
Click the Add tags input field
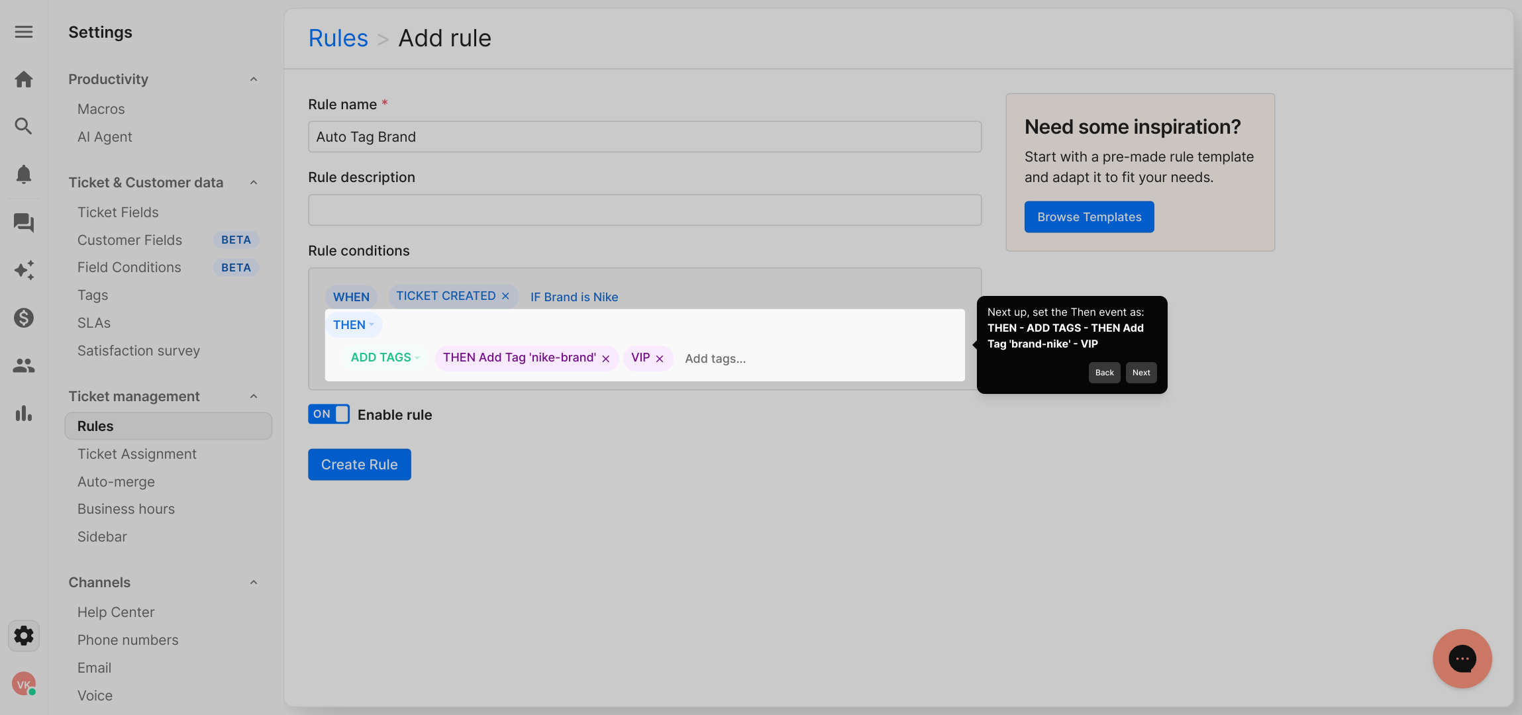[715, 359]
